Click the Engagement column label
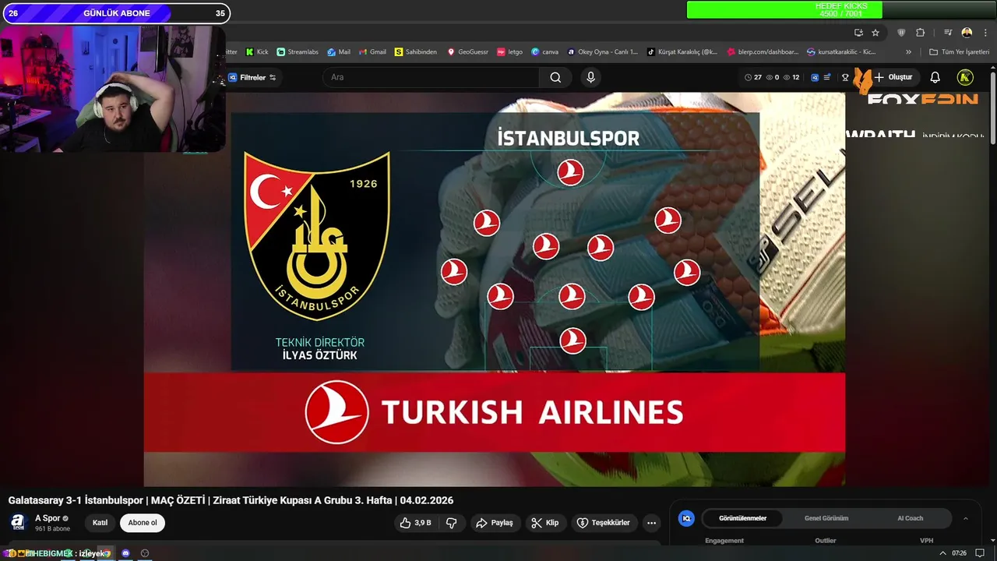Screen dimensions: 997x561 [724, 541]
